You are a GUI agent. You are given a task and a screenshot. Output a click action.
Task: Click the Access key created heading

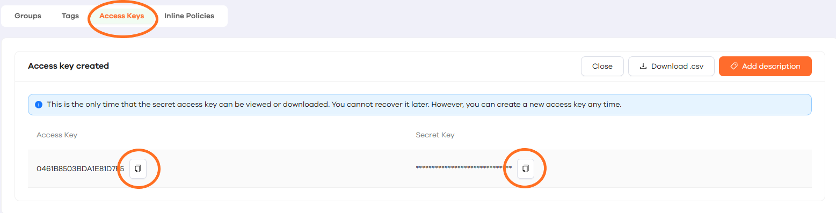tap(68, 67)
